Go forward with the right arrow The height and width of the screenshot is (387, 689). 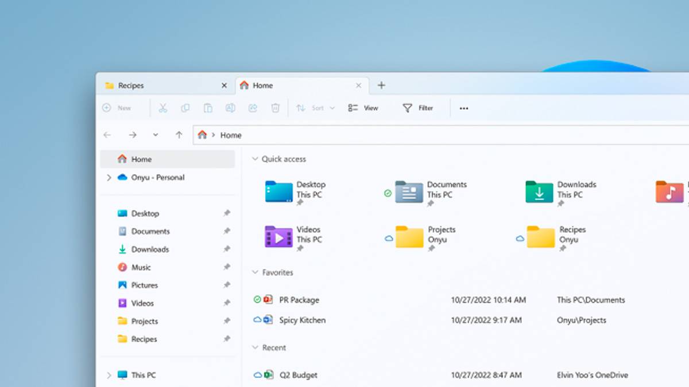pyautogui.click(x=133, y=135)
